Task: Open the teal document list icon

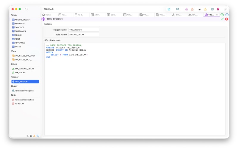Action: coord(212,9)
